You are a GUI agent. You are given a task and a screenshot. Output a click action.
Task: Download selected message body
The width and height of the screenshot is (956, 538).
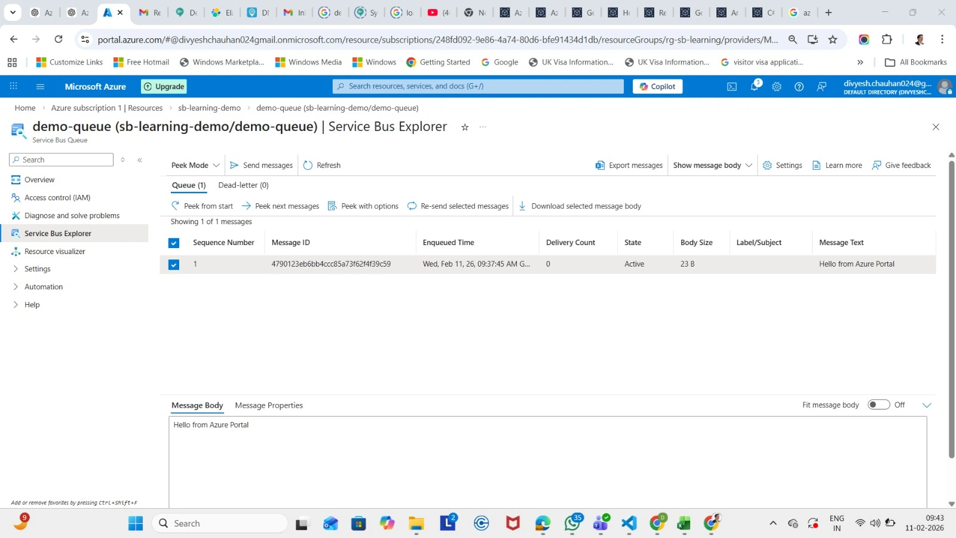(580, 206)
